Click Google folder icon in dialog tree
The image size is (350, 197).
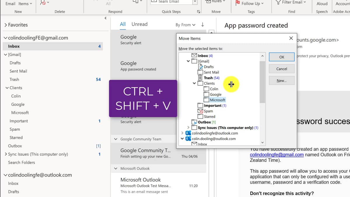[x=206, y=94]
